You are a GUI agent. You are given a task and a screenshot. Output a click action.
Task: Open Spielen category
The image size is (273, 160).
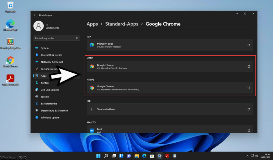[57, 97]
